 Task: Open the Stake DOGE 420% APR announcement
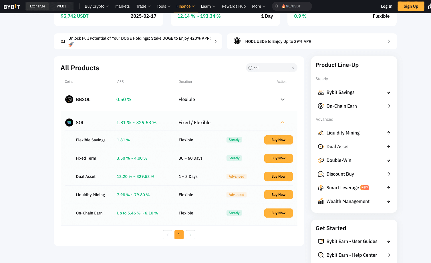tap(138, 41)
